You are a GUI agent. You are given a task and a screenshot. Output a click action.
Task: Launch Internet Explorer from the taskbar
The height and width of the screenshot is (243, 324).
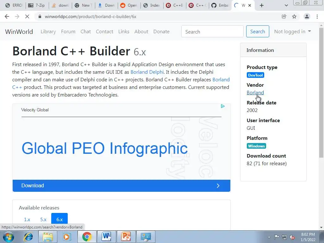tap(28, 237)
